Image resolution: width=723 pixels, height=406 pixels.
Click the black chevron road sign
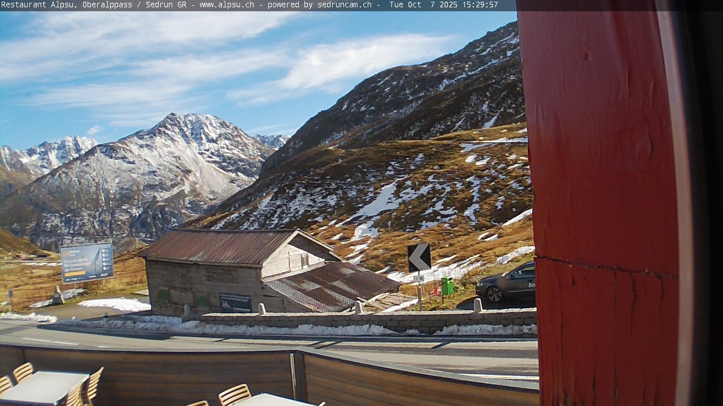419,257
